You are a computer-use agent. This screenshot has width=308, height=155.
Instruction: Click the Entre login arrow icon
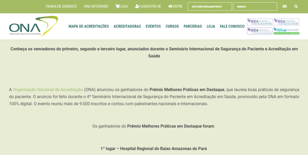point(170,6)
